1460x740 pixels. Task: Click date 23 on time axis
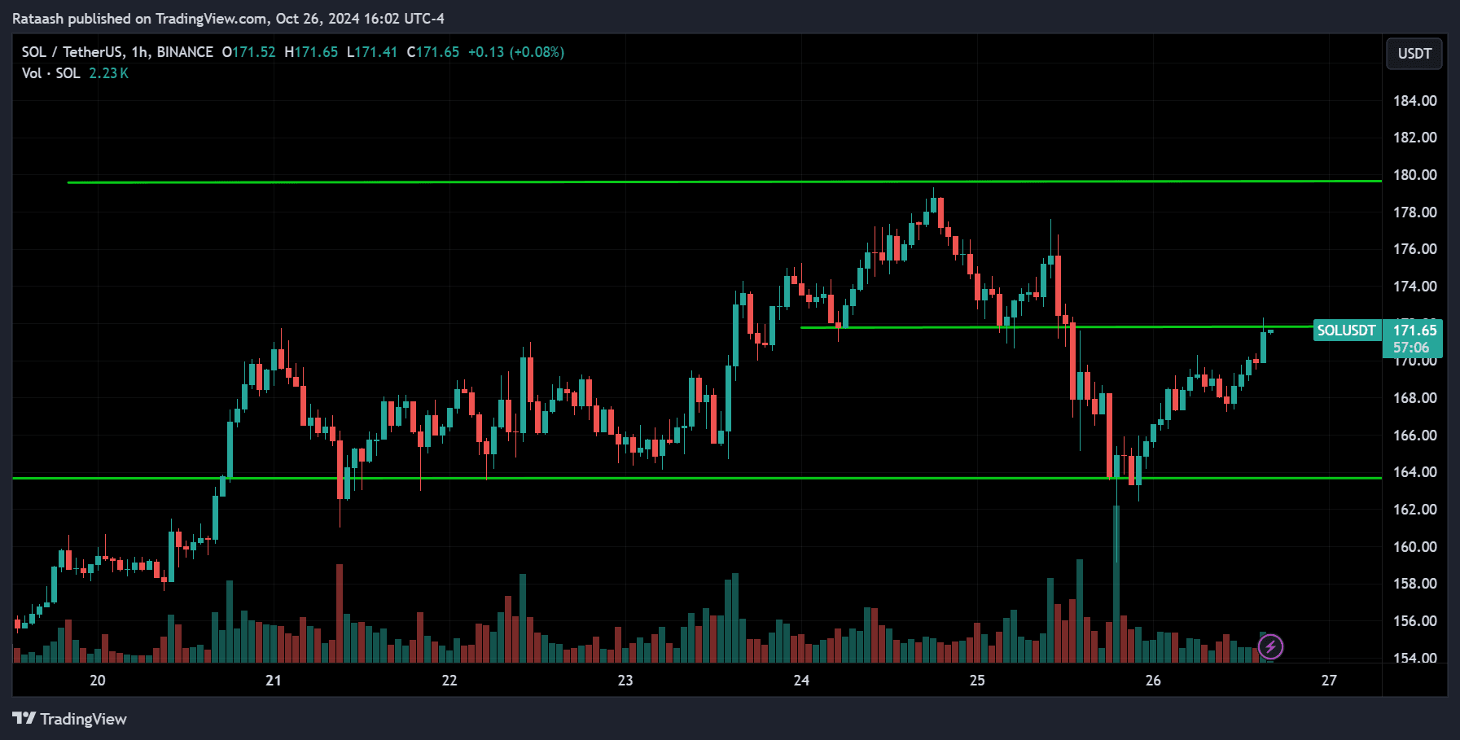pyautogui.click(x=625, y=681)
